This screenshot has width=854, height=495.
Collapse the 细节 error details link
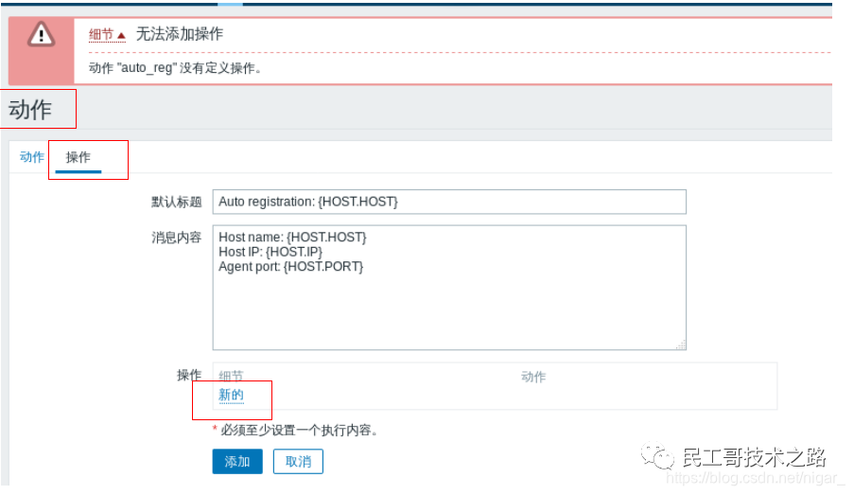[x=107, y=35]
